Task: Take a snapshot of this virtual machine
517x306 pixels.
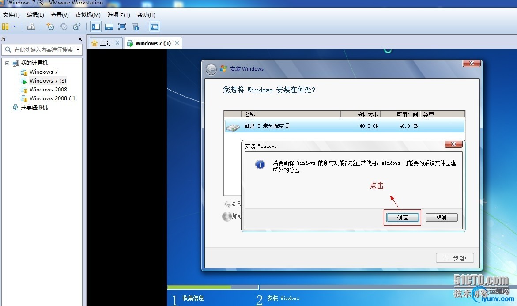Action: [50, 26]
